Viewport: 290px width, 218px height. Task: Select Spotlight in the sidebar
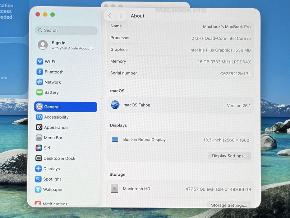pos(65,179)
